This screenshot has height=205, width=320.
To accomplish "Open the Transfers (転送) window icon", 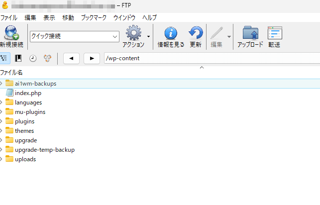I will 274,34.
